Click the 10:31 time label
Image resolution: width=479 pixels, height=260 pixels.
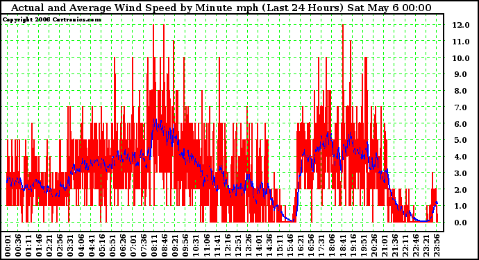pyautogui.click(x=196, y=245)
